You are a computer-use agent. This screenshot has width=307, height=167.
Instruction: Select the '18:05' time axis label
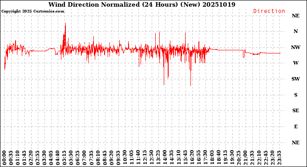point(212,158)
